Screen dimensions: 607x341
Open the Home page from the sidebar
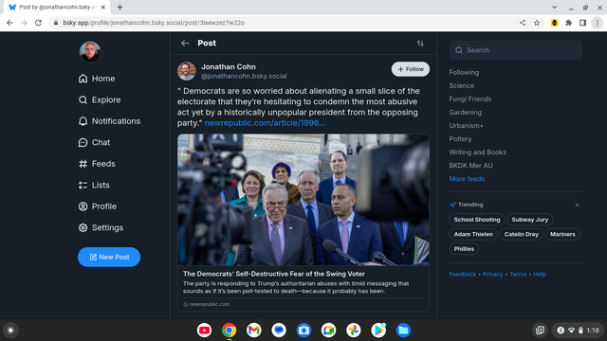click(x=97, y=79)
